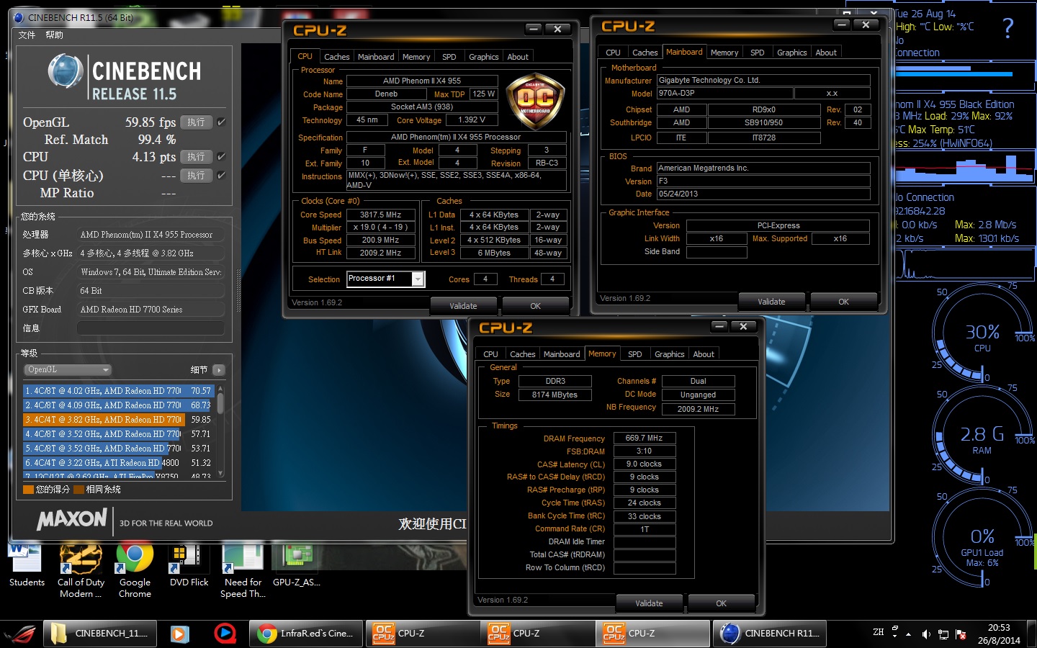
Task: Open the network tray icon
Action: pos(943,634)
